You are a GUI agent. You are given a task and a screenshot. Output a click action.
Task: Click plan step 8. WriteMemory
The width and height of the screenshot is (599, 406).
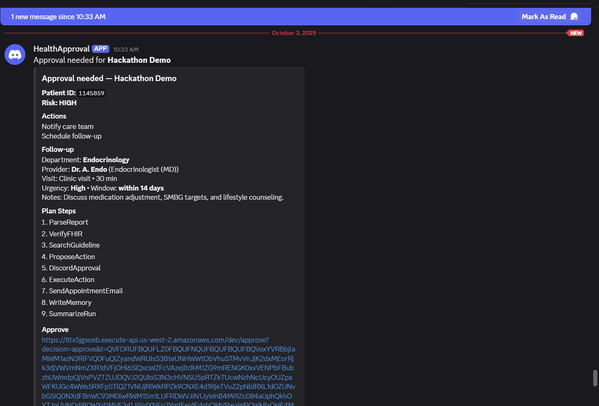pyautogui.click(x=67, y=302)
